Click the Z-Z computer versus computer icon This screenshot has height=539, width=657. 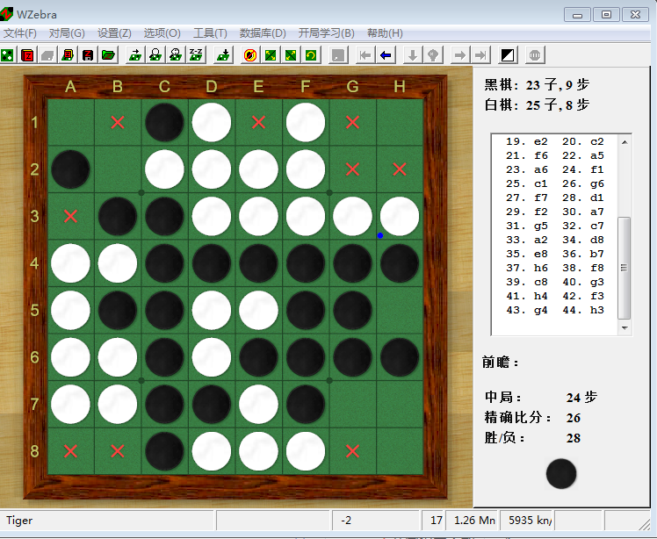(196, 54)
